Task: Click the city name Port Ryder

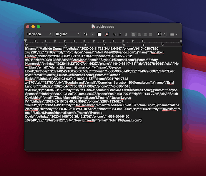Action: point(74,53)
